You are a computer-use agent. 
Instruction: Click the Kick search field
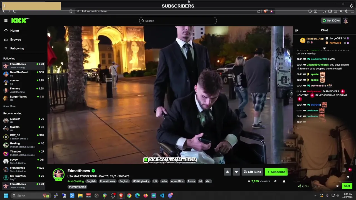[178, 21]
